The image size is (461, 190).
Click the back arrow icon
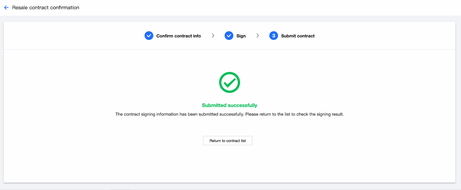[x=6, y=7]
